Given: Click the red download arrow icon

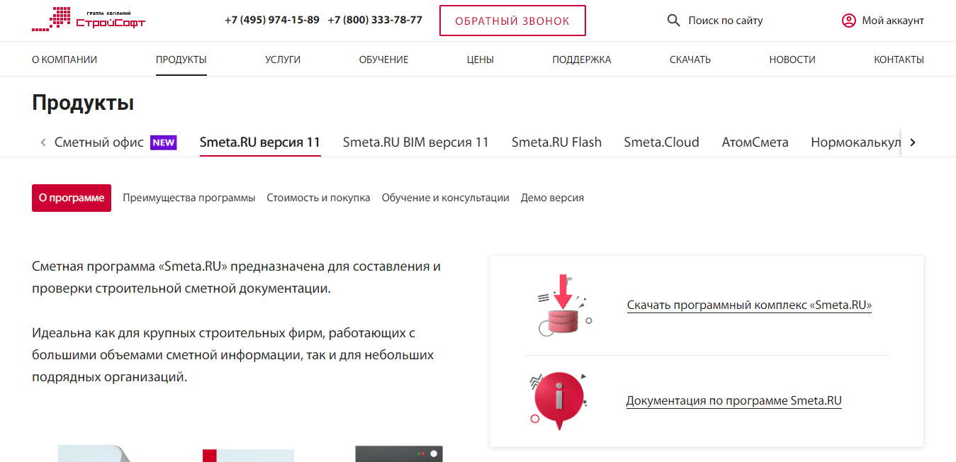Looking at the screenshot, I should click(x=564, y=305).
